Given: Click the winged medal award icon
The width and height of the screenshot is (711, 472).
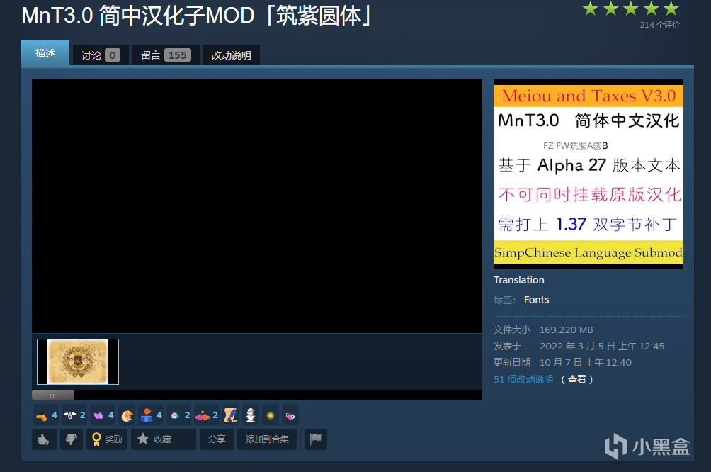Looking at the screenshot, I should pos(74,415).
